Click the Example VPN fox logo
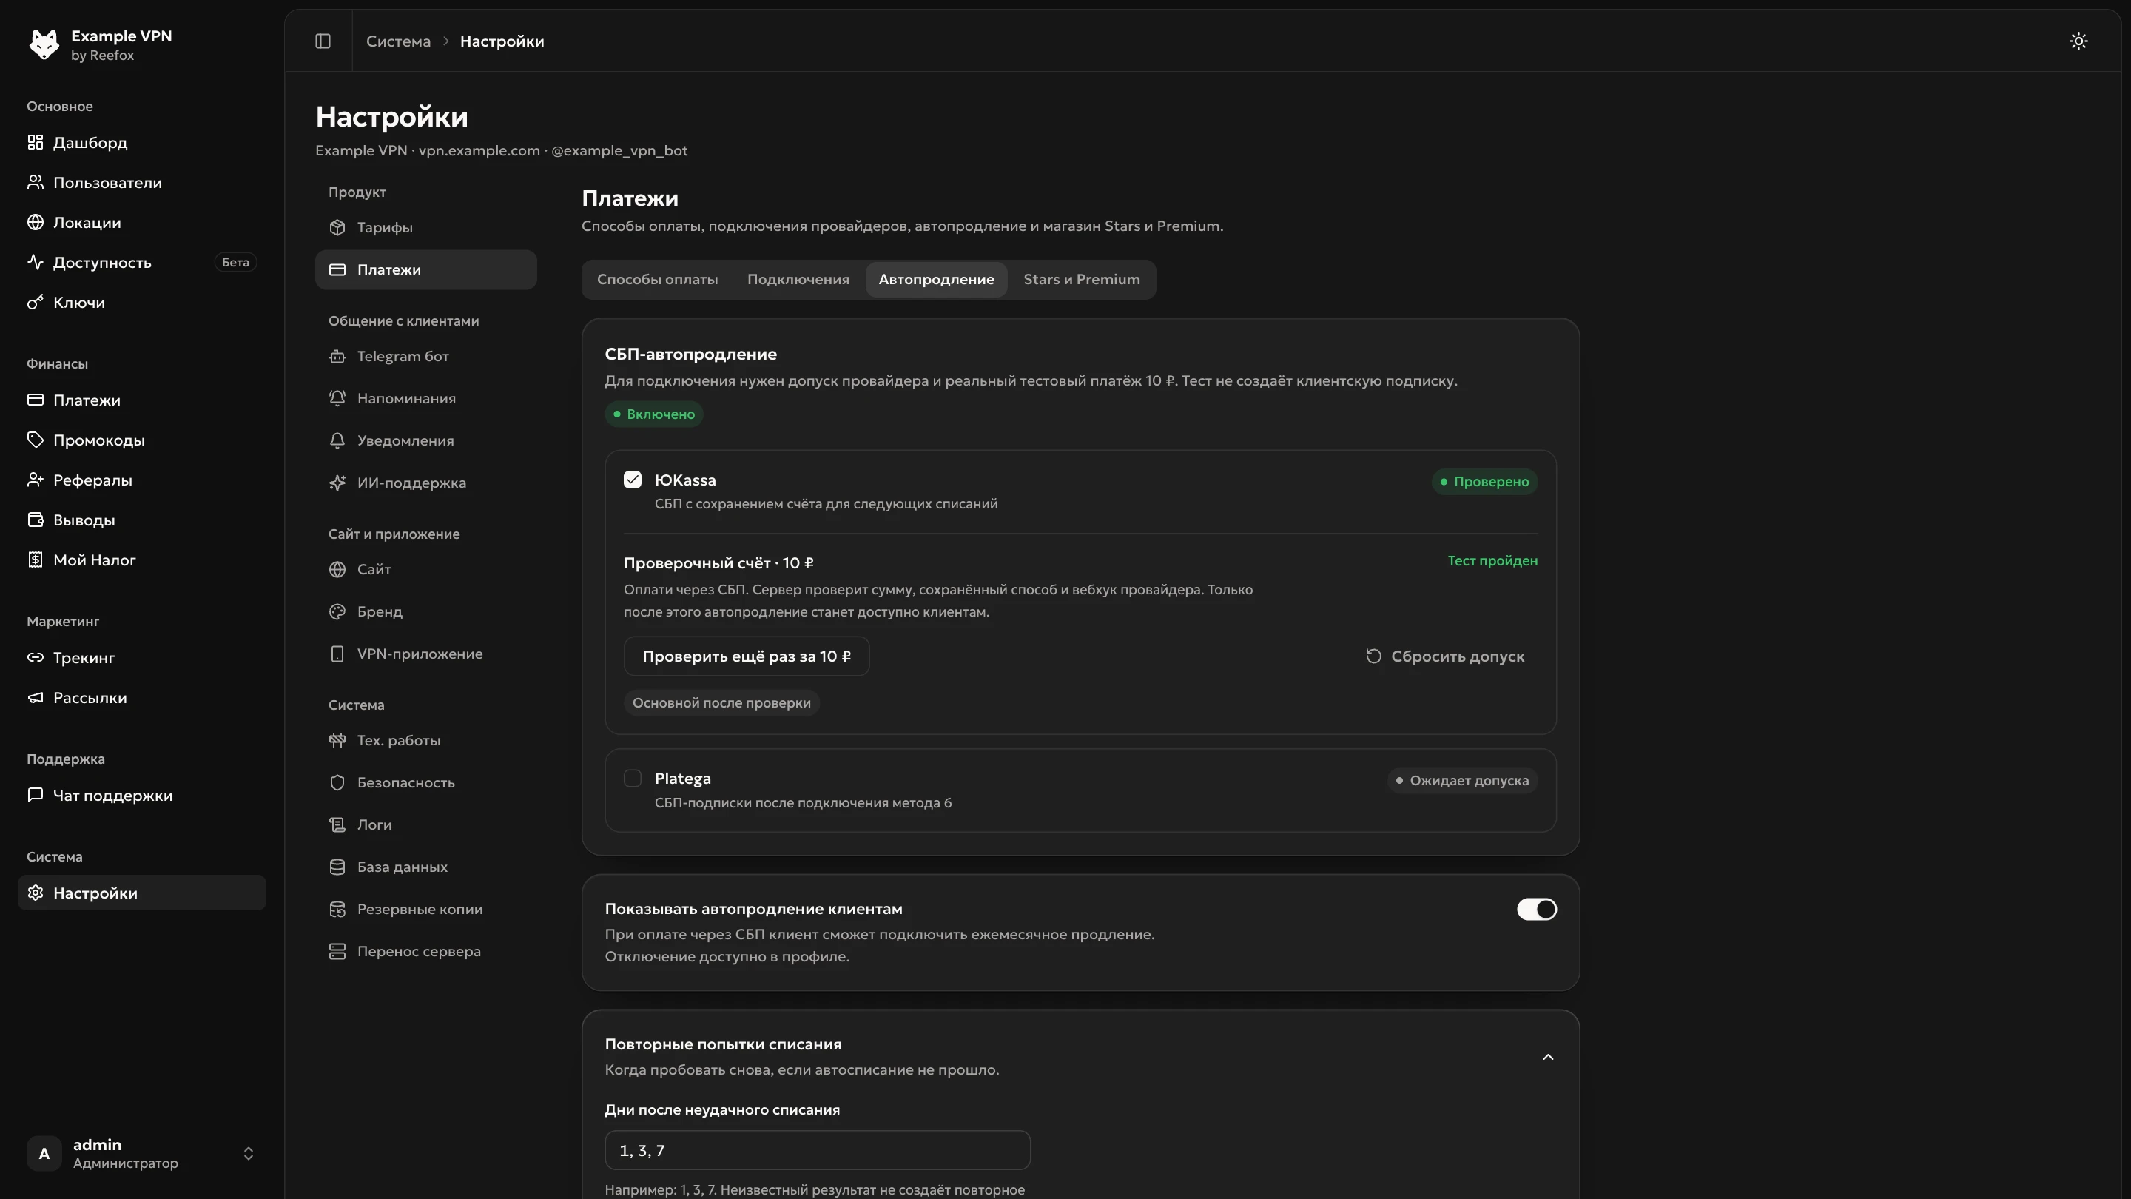This screenshot has width=2131, height=1199. pyautogui.click(x=44, y=44)
